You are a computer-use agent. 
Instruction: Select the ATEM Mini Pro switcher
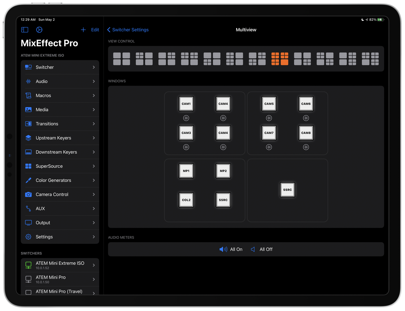click(60, 279)
